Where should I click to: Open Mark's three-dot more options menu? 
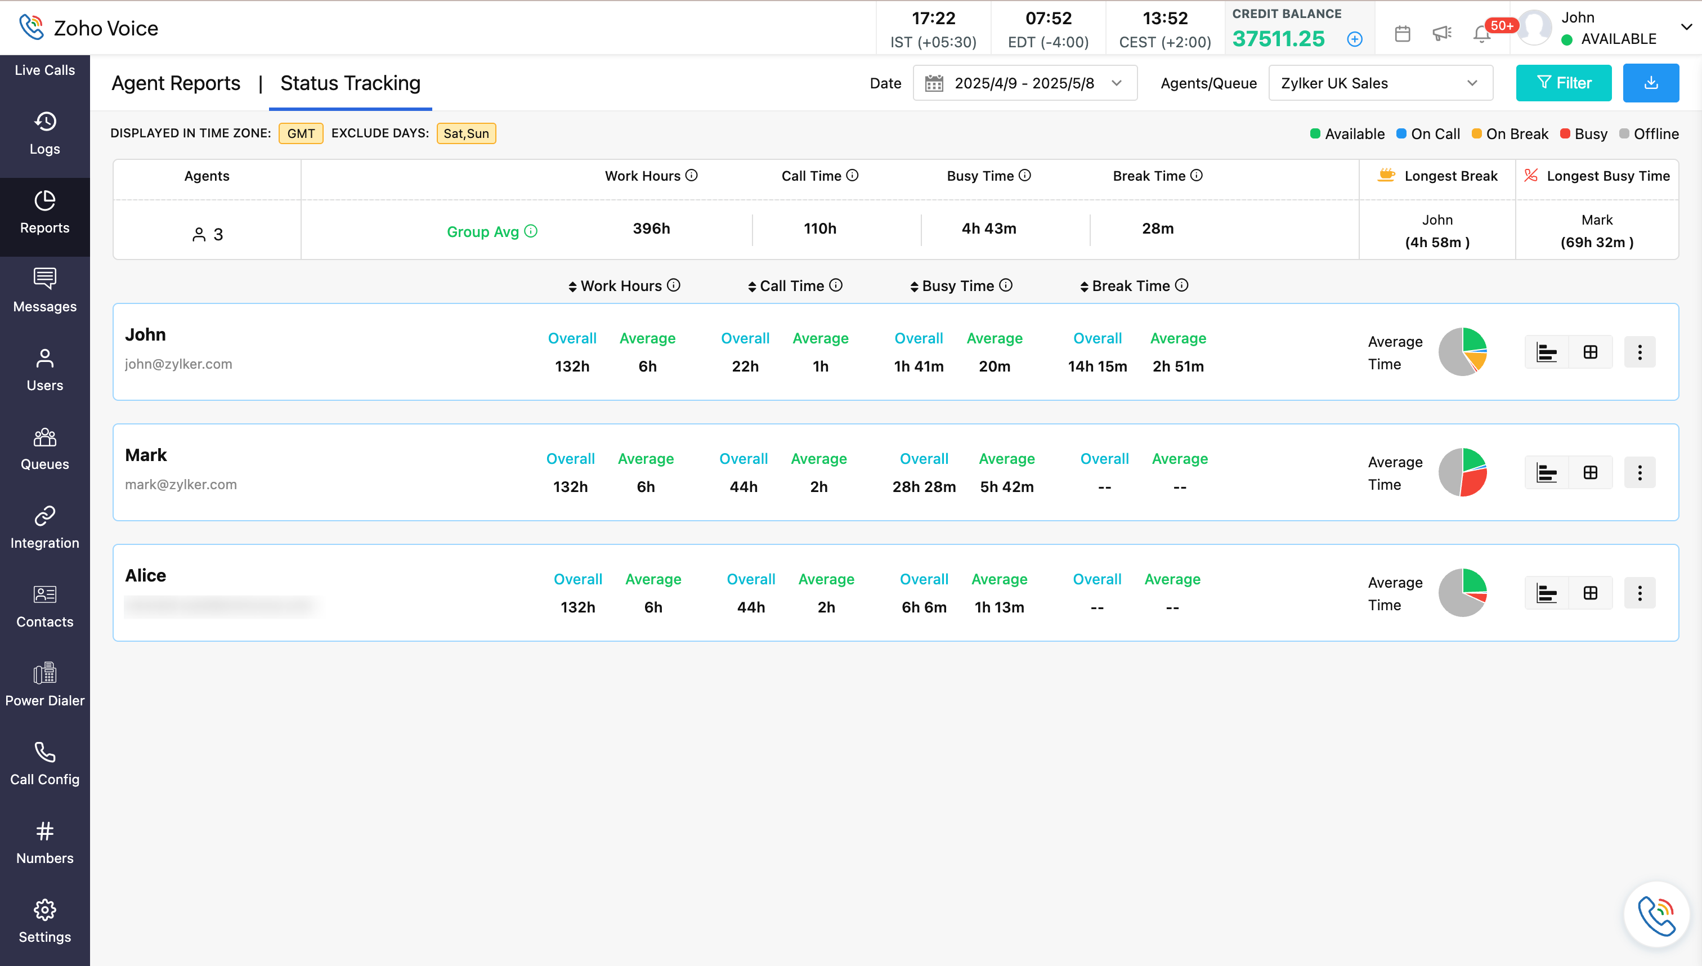click(x=1639, y=472)
